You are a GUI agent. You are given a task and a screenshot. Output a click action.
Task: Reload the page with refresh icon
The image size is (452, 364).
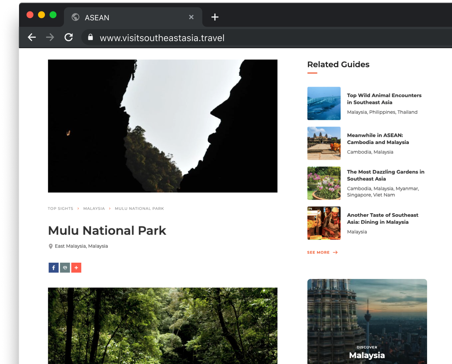(69, 37)
